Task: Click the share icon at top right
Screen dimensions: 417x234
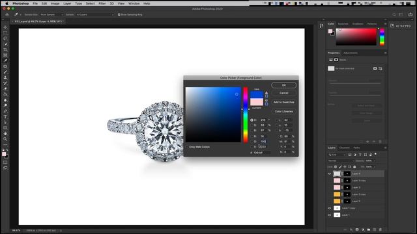Action: pyautogui.click(x=410, y=14)
